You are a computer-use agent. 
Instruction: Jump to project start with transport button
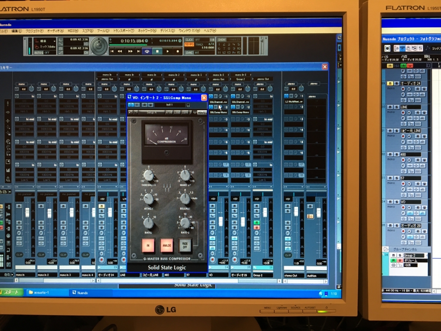coord(112,51)
